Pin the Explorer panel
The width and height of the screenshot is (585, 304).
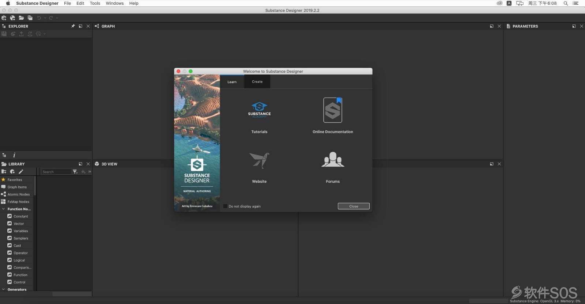pyautogui.click(x=73, y=26)
